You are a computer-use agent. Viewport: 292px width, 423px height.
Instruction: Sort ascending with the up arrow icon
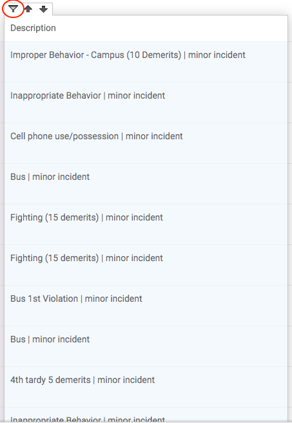(x=28, y=9)
